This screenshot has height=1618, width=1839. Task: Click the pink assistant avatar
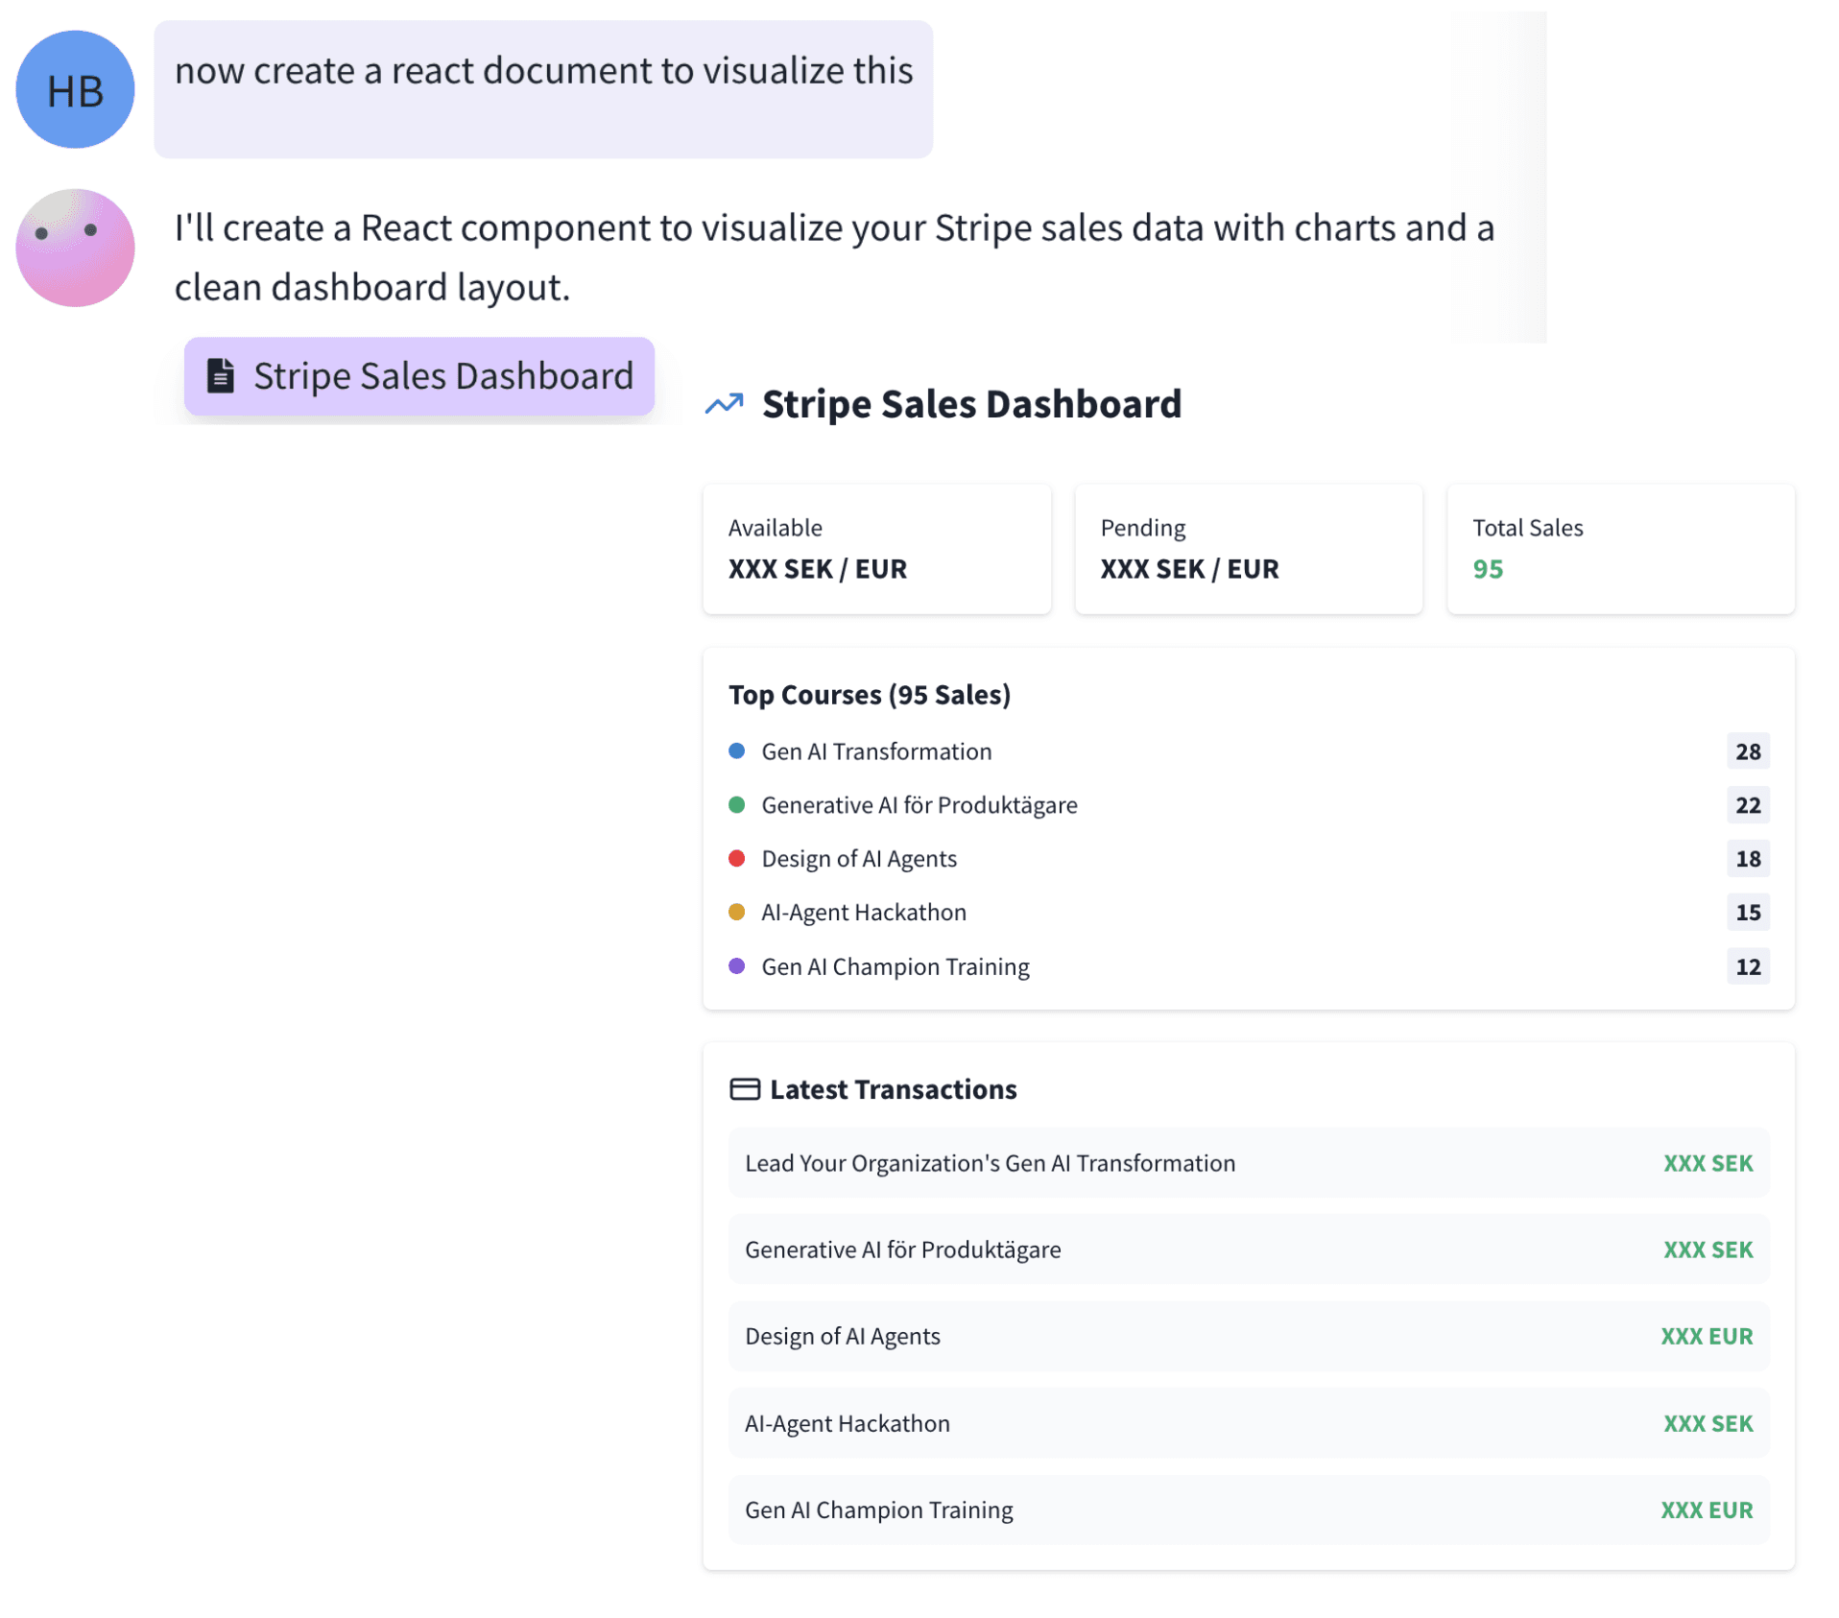75,248
